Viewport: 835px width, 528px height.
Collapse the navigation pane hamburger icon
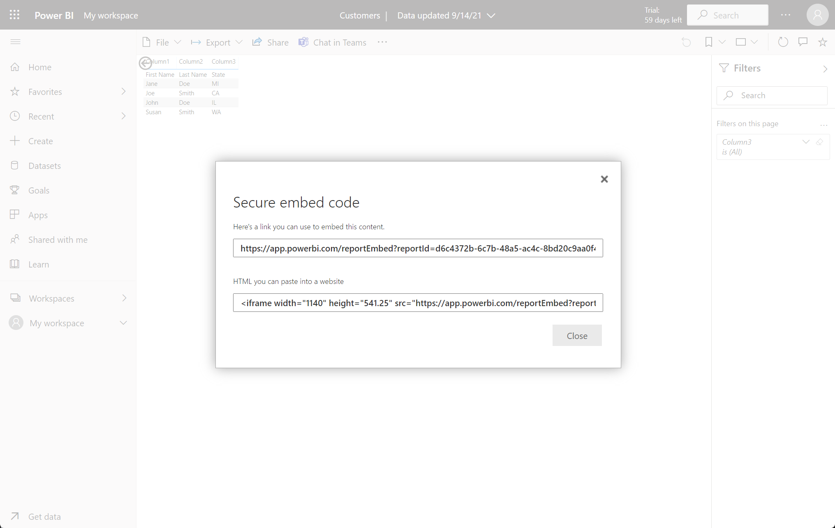click(x=15, y=42)
